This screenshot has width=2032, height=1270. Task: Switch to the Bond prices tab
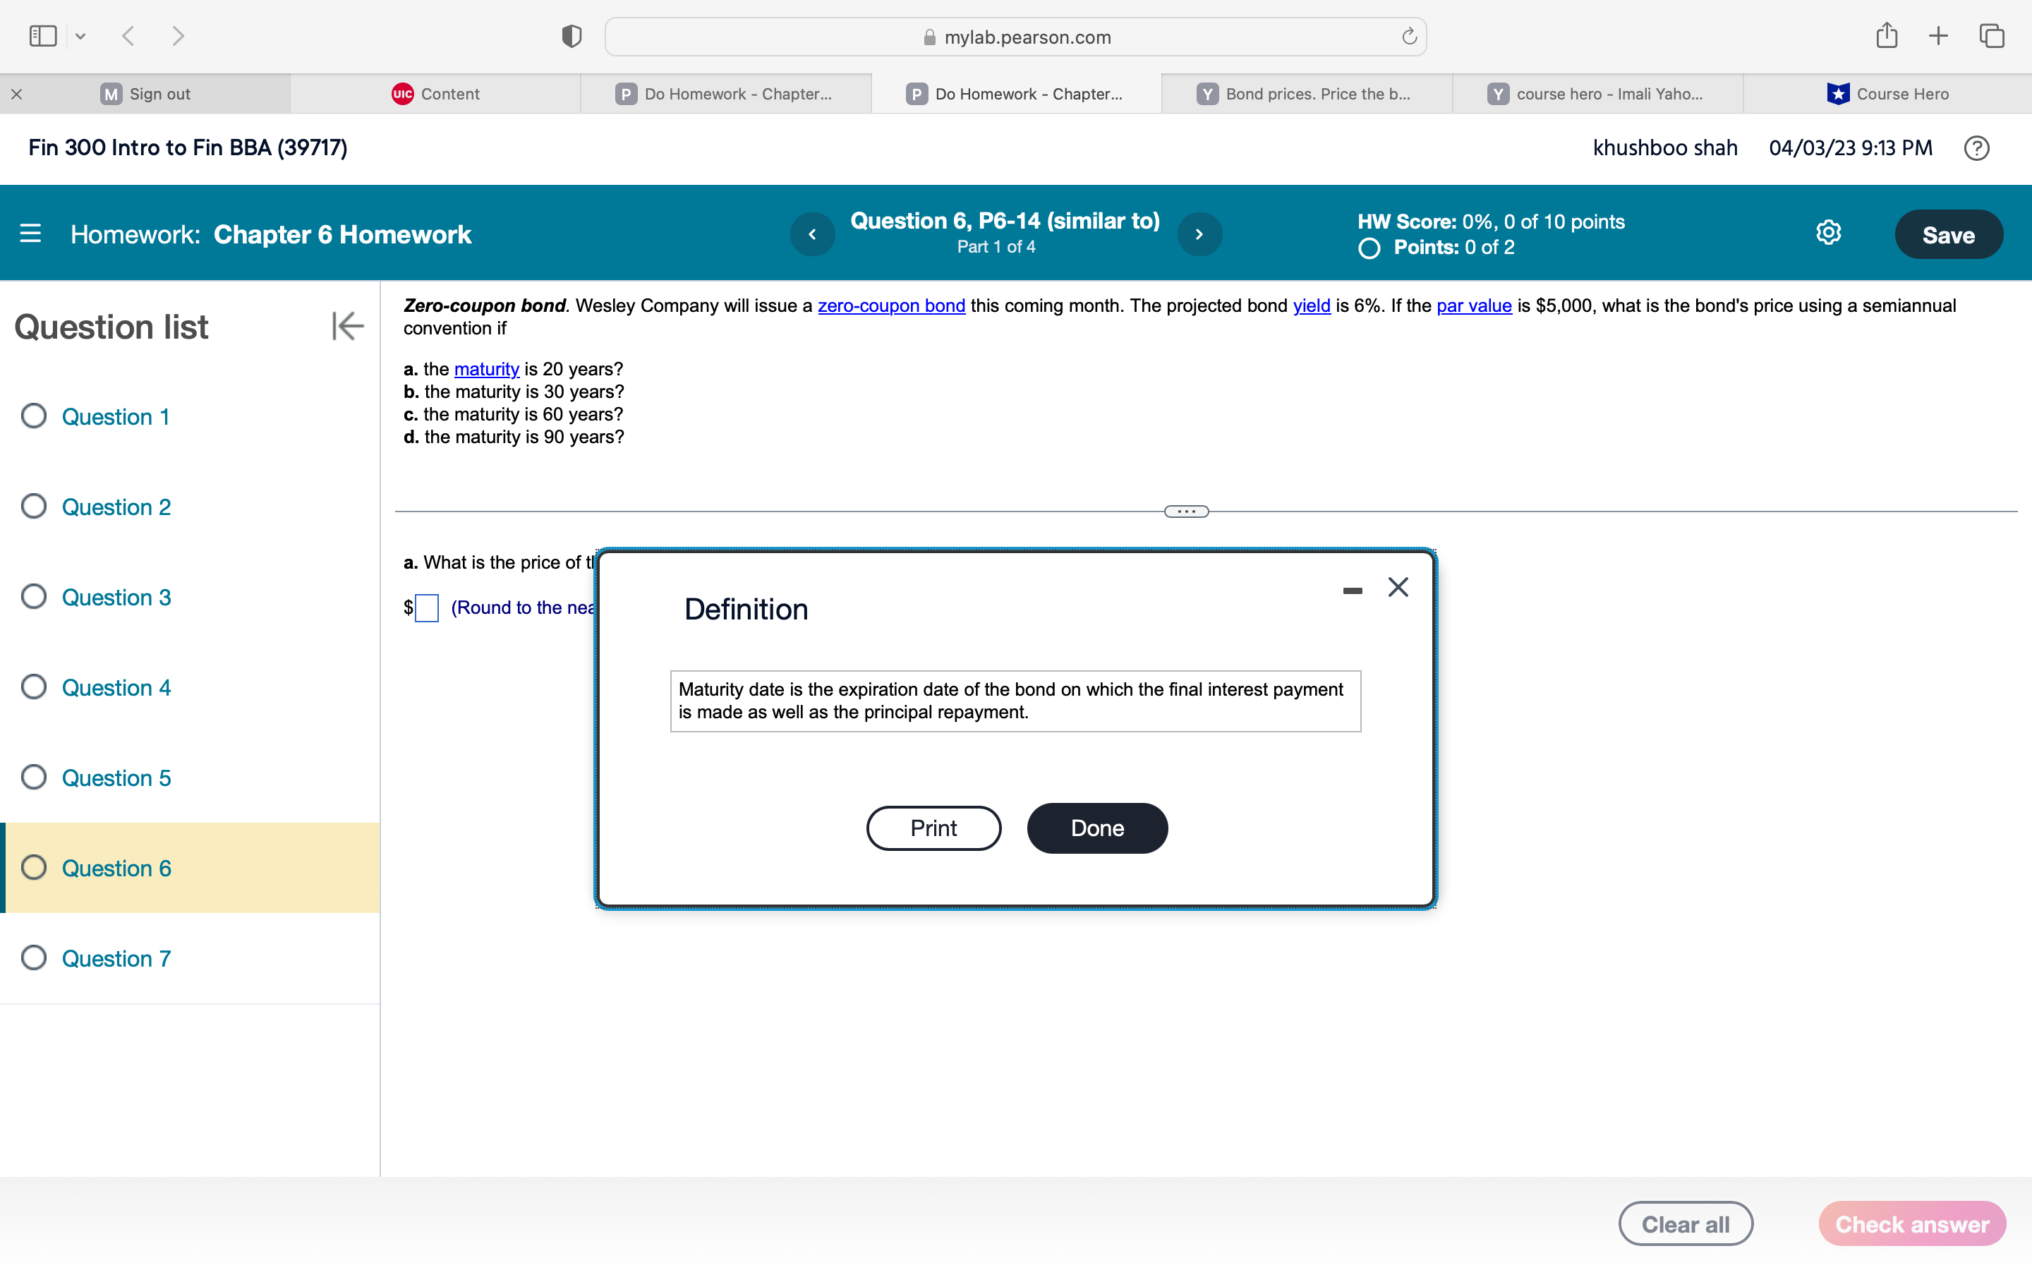[1306, 93]
